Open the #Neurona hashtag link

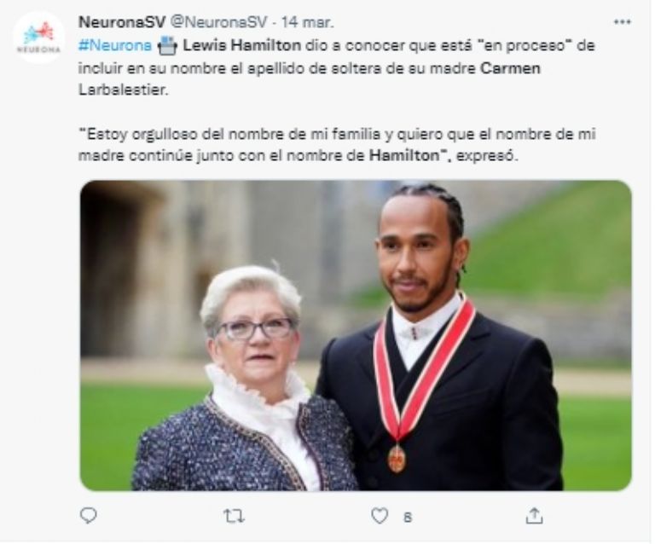tap(115, 45)
